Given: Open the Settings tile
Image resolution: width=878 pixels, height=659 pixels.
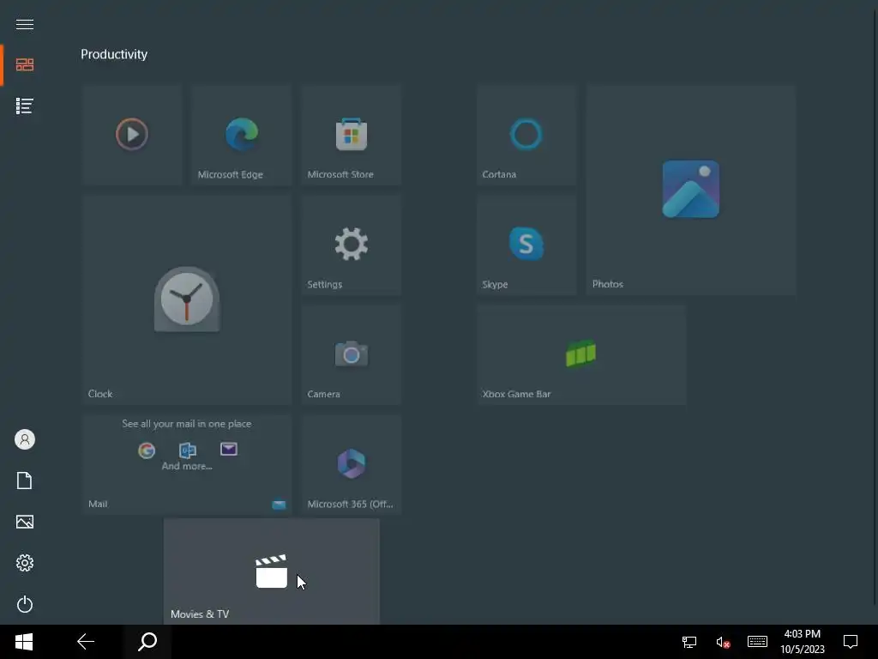Looking at the screenshot, I should tap(351, 245).
